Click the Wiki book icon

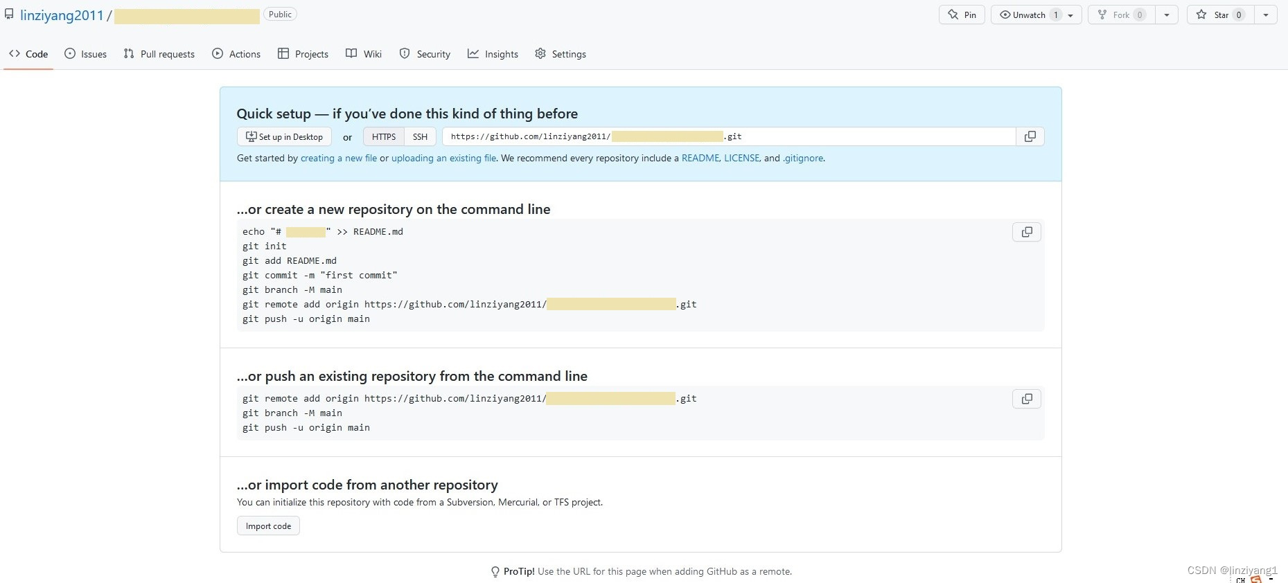tap(351, 53)
